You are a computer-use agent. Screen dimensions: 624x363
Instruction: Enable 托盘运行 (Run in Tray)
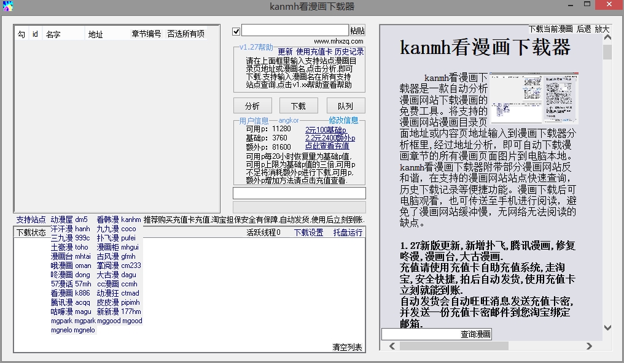tap(347, 232)
